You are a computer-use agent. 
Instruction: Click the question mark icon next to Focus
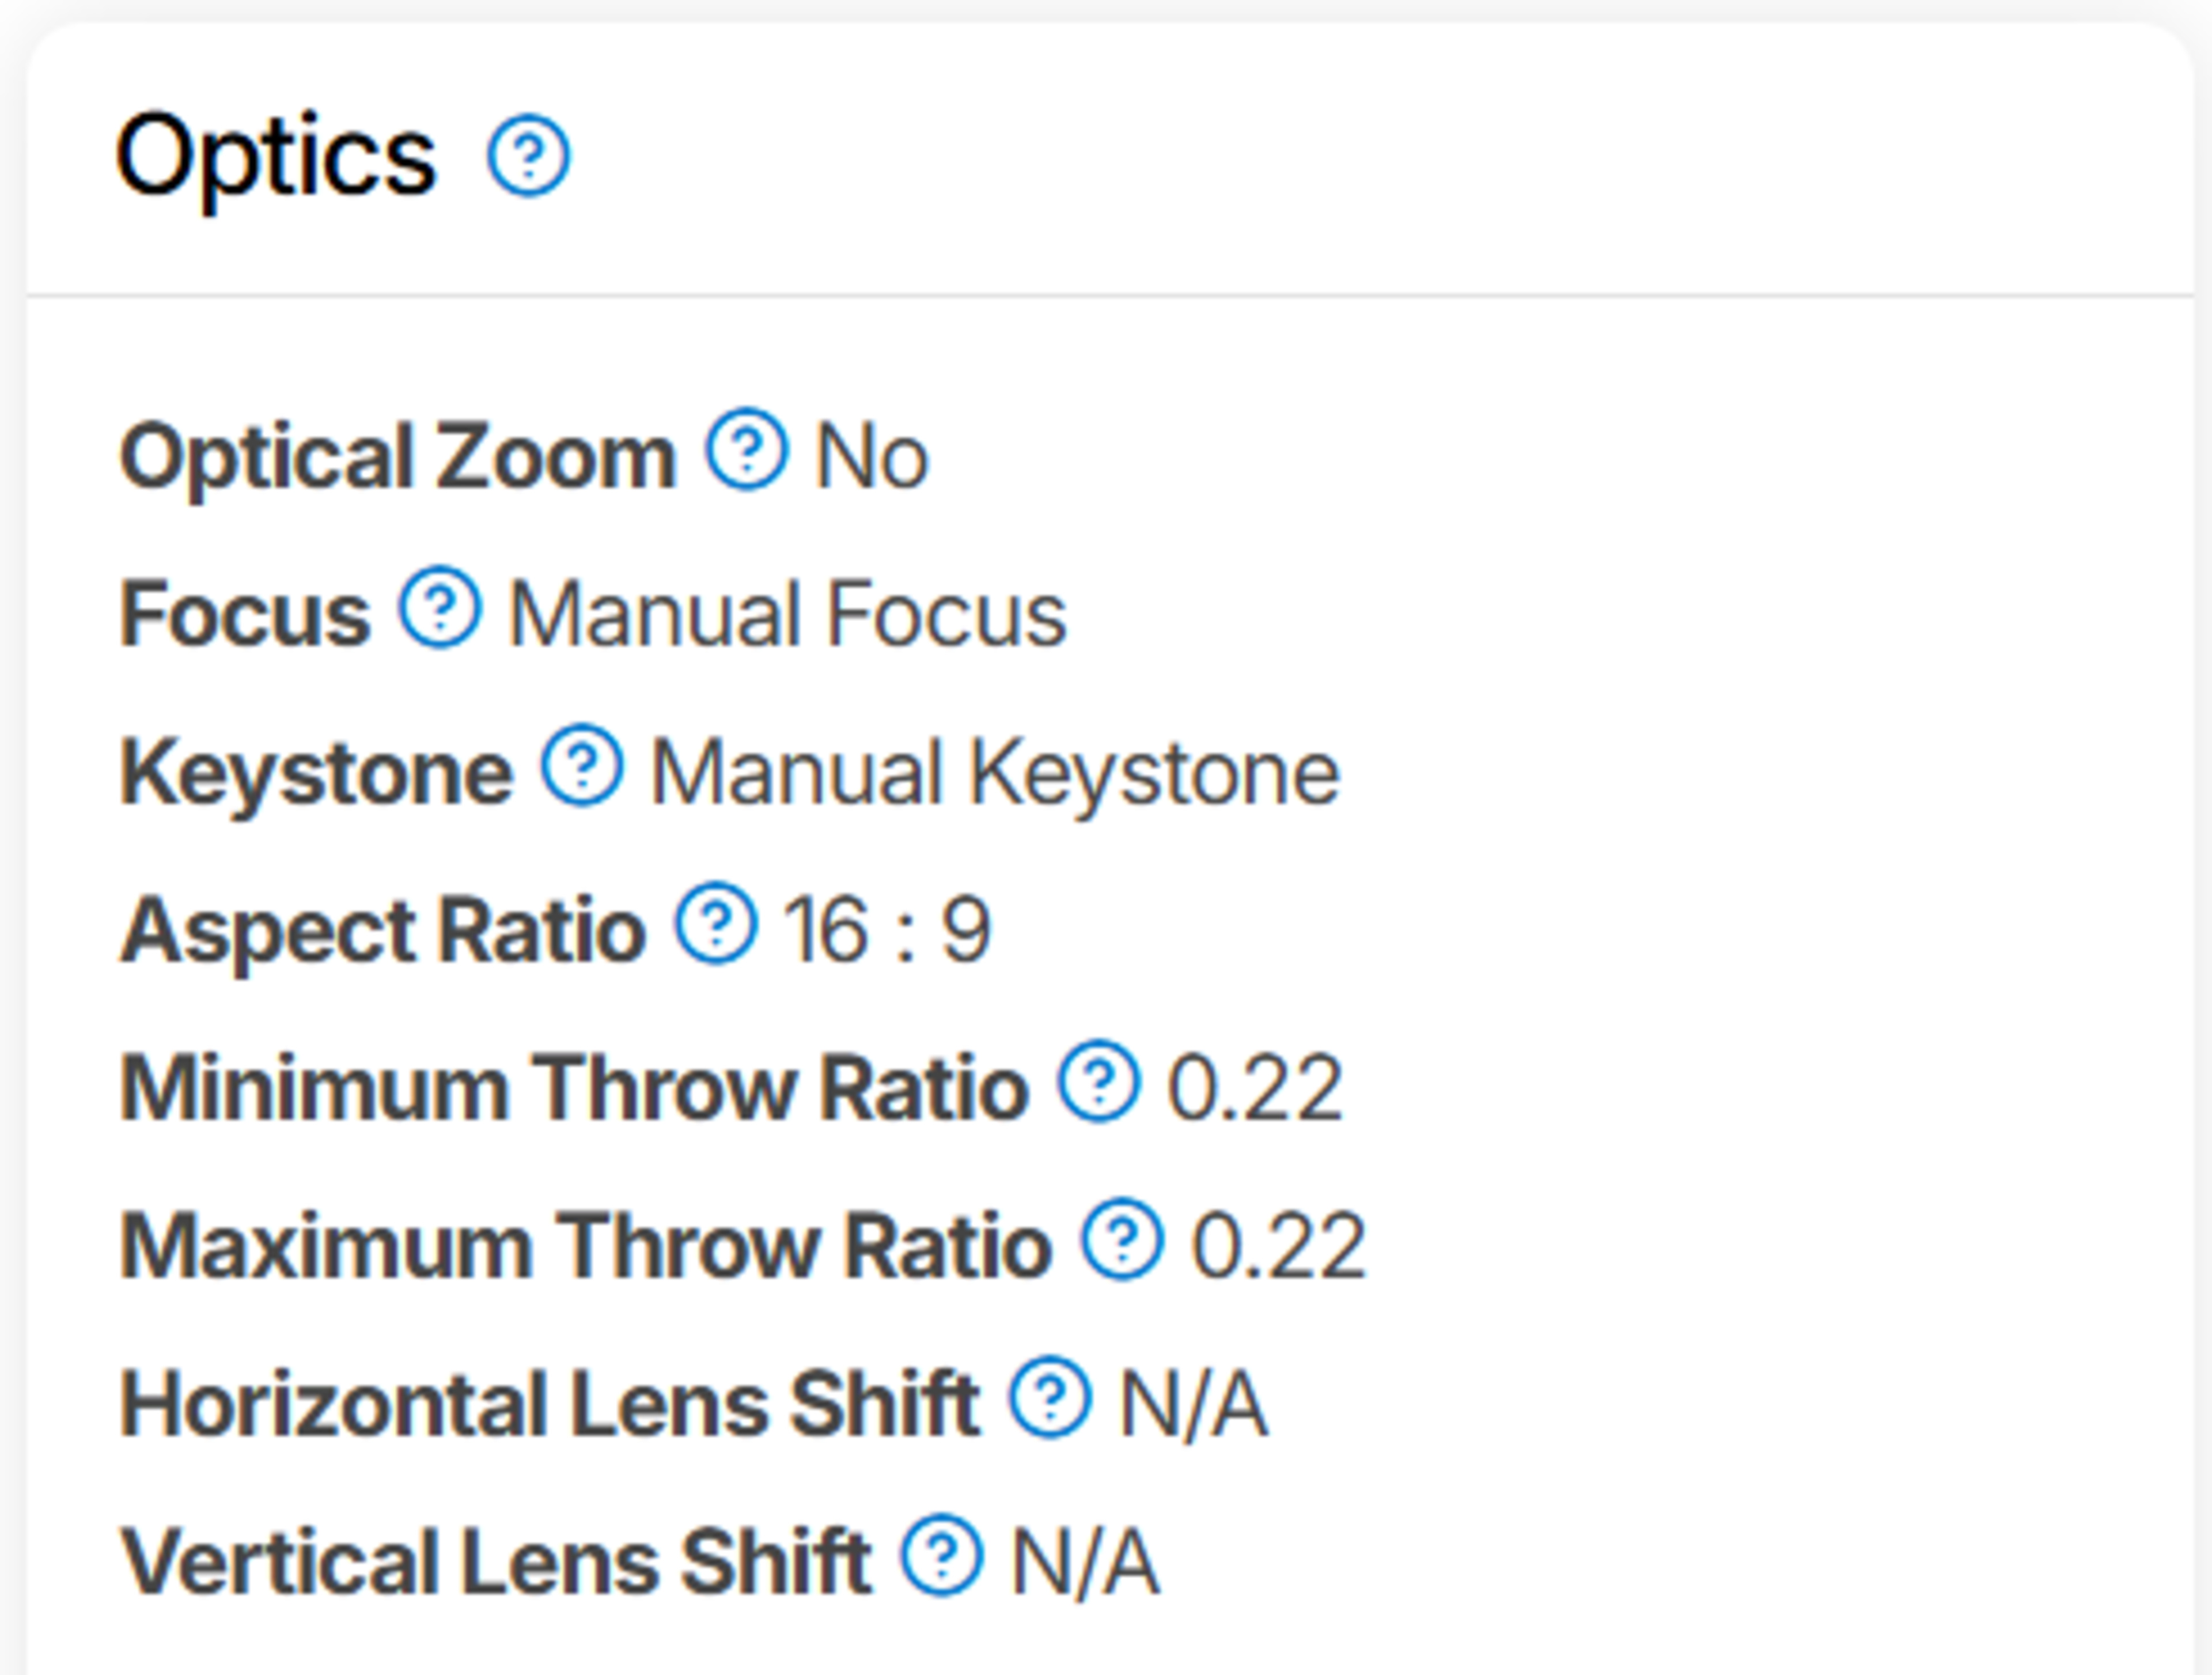pos(440,608)
